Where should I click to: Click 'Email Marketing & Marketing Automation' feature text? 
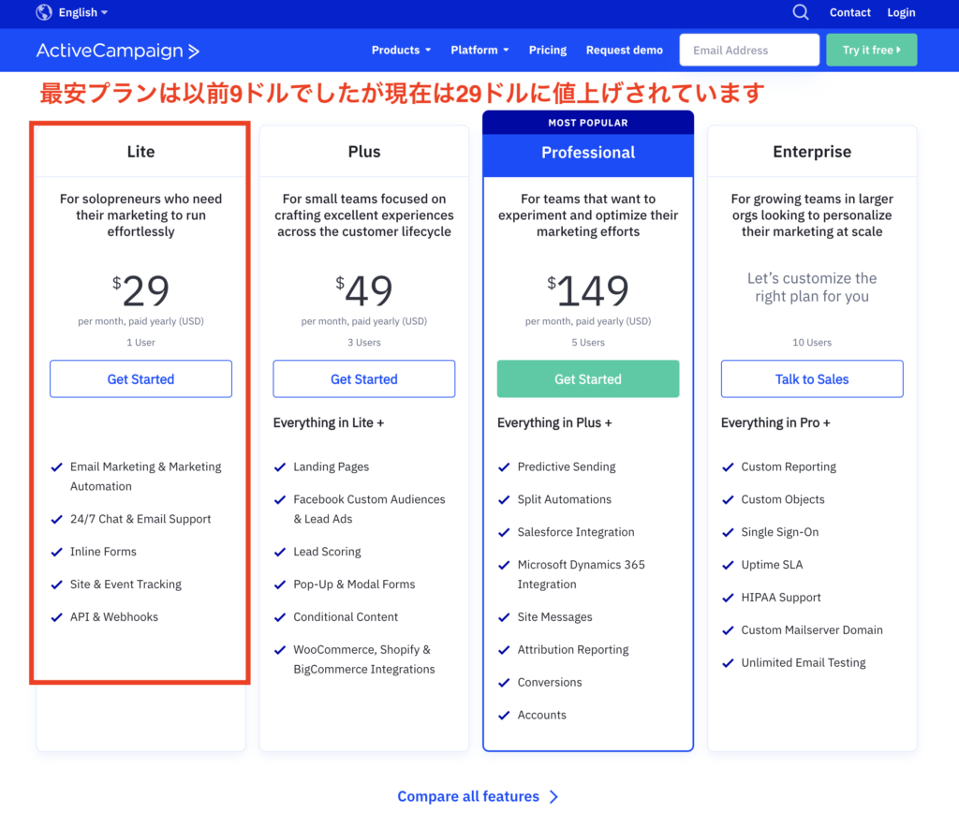click(145, 477)
